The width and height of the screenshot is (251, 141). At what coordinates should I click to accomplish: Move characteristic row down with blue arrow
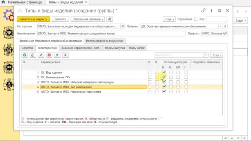coord(65,55)
